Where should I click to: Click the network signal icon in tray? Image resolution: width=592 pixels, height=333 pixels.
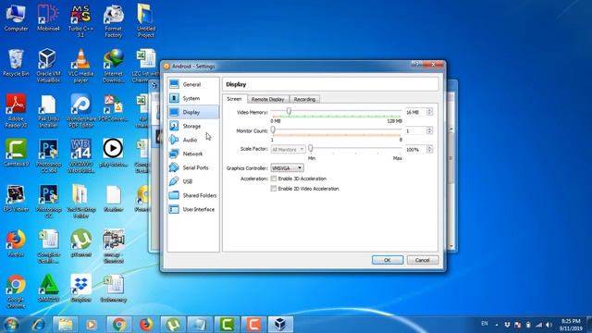538,325
